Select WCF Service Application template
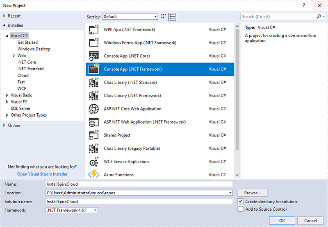The image size is (328, 227). pyautogui.click(x=160, y=162)
